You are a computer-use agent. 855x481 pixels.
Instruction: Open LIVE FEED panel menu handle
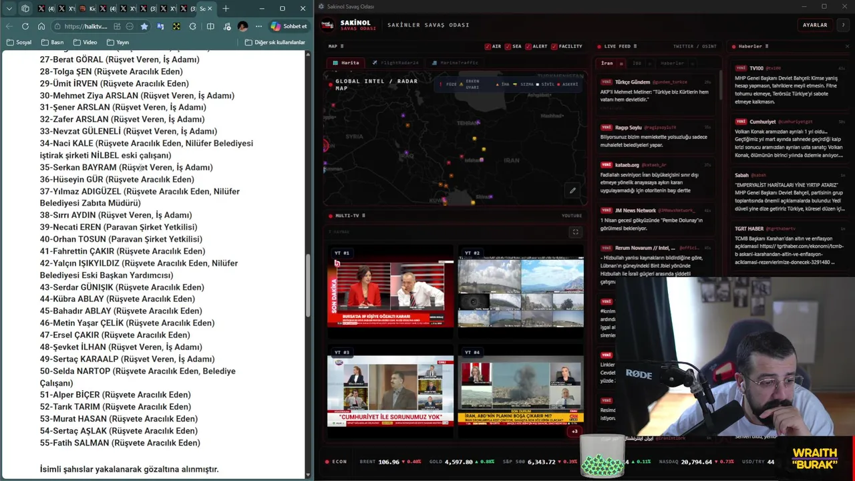click(635, 46)
